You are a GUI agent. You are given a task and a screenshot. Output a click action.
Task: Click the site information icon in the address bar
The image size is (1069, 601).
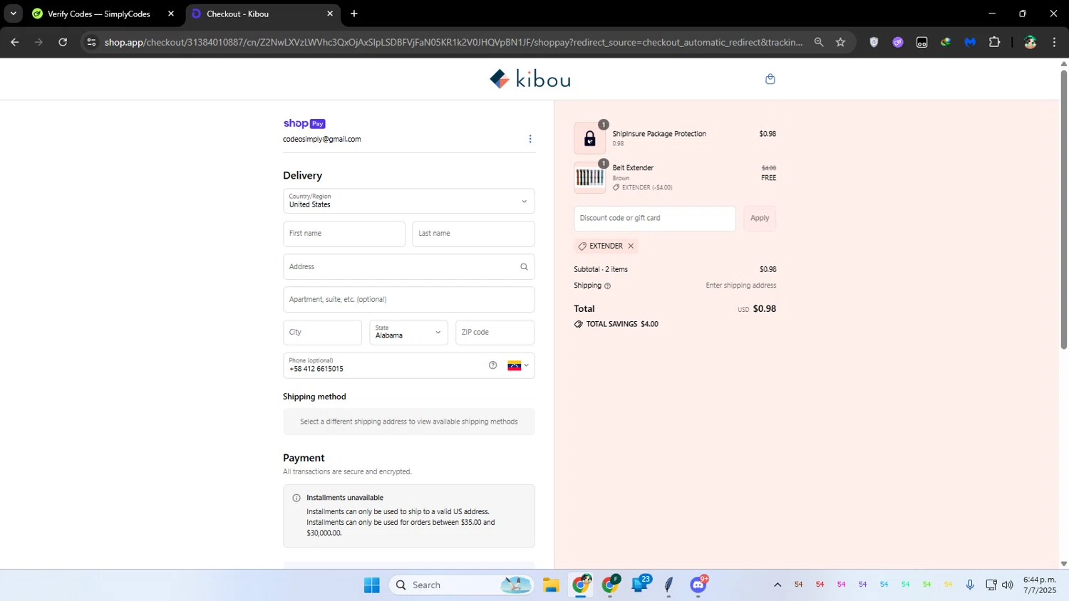coord(91,42)
